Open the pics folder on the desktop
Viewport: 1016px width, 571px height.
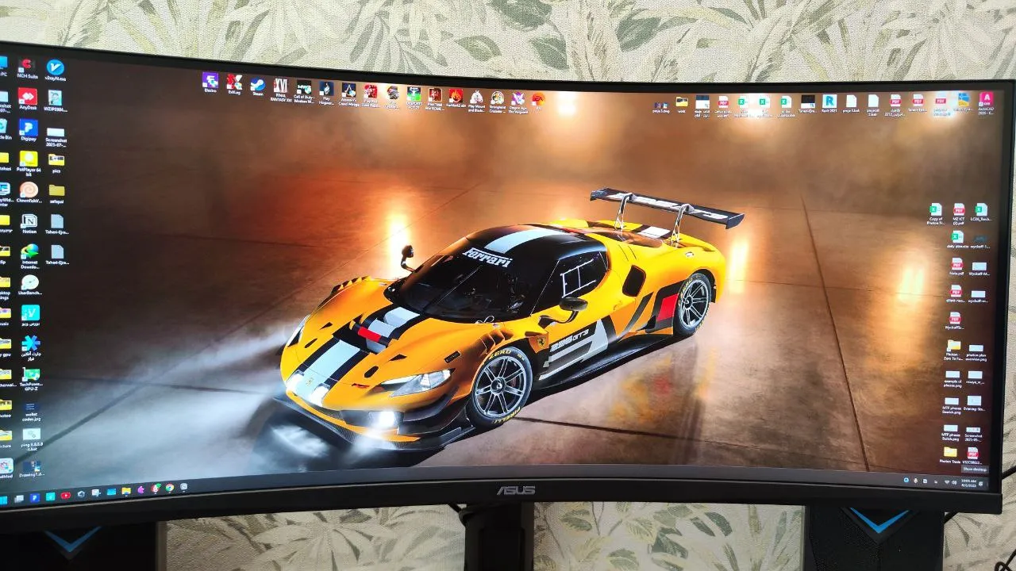point(56,160)
